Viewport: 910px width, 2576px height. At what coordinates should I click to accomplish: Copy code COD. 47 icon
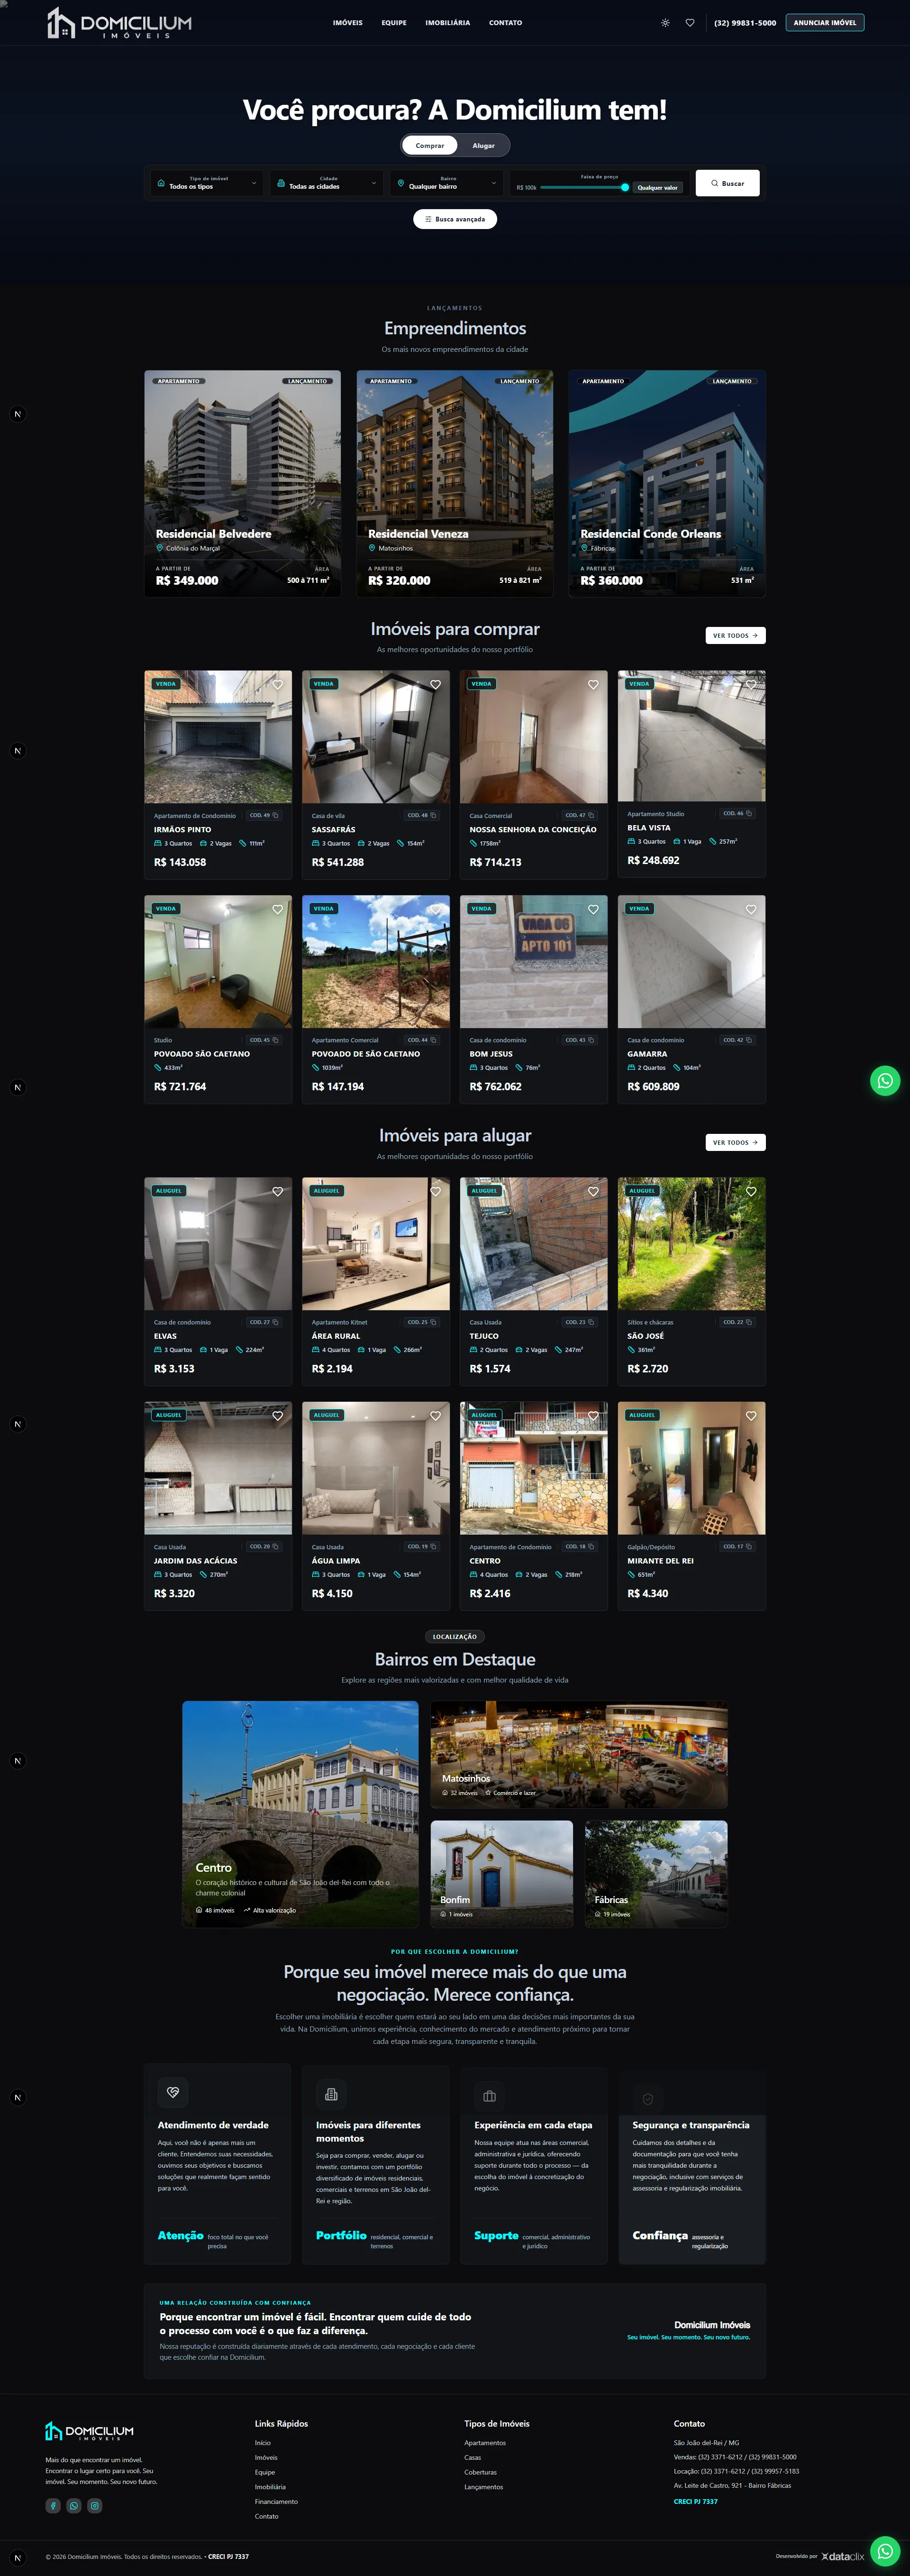click(x=591, y=815)
